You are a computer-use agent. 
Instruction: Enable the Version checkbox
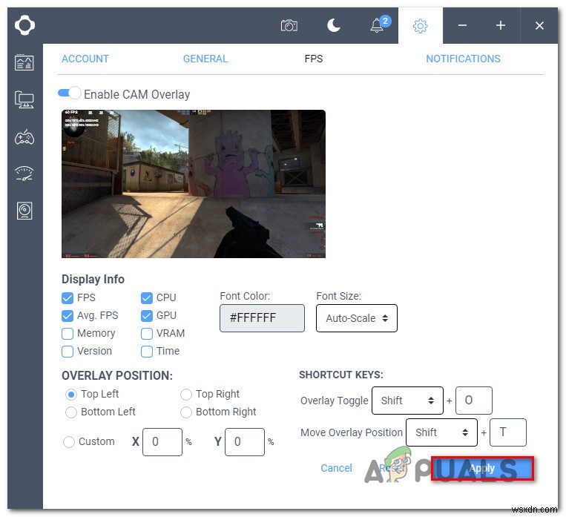68,351
